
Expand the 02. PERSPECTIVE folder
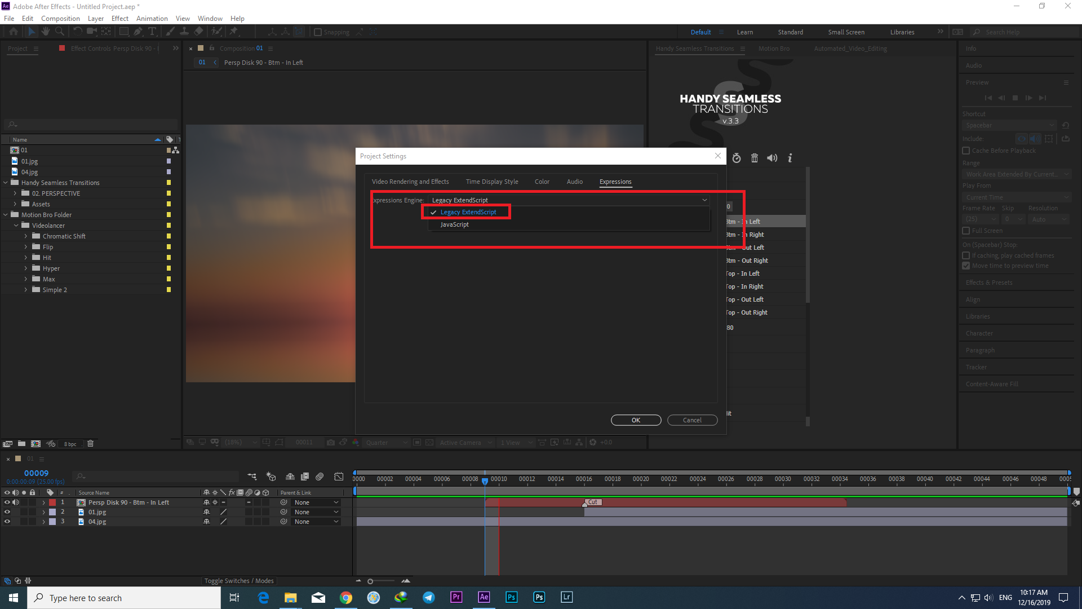(x=15, y=193)
